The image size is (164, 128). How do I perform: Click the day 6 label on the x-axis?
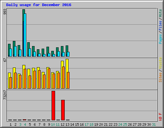click(x=35, y=124)
